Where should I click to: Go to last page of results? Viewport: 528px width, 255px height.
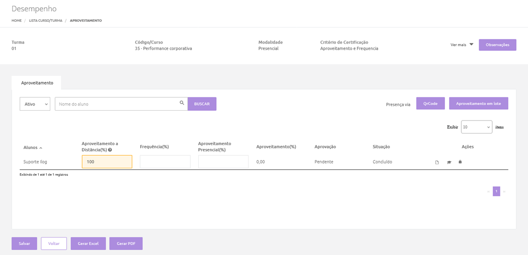coord(504,192)
